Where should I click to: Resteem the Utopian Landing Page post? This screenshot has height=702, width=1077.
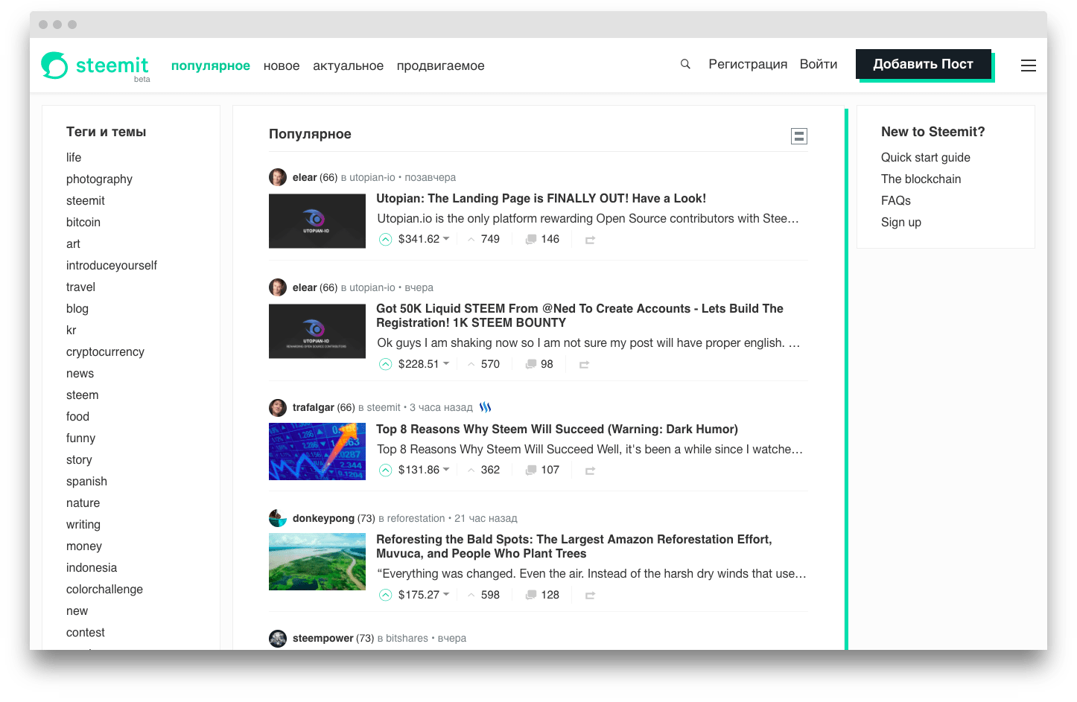point(590,240)
